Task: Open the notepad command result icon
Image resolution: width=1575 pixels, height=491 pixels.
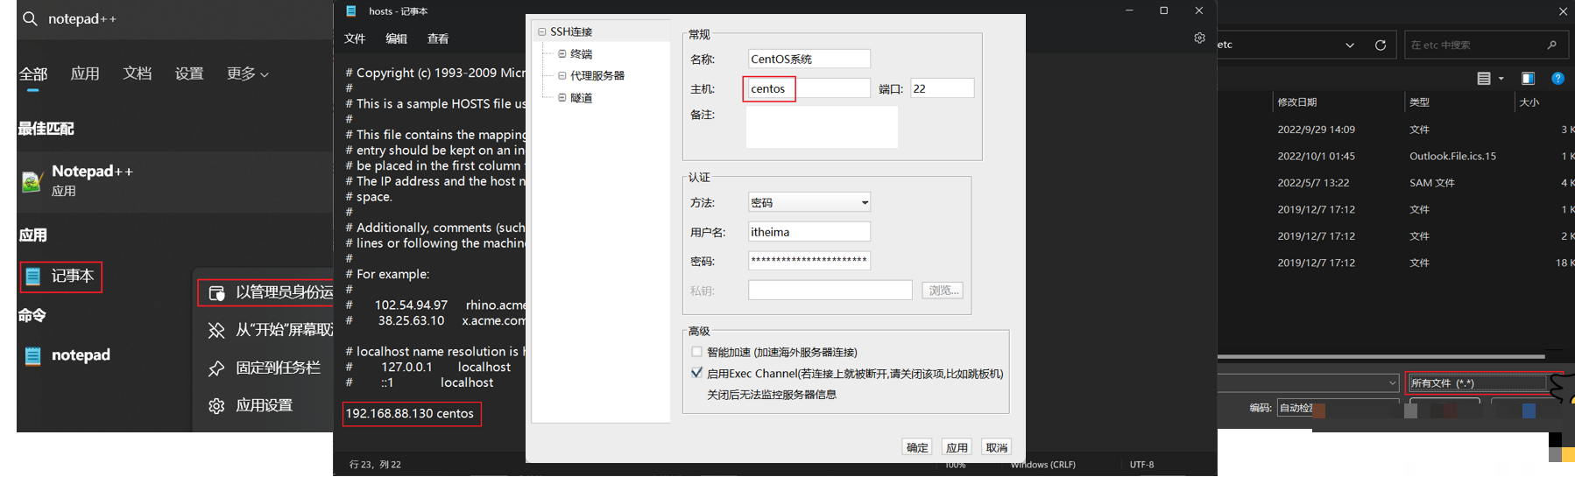Action: 33,355
